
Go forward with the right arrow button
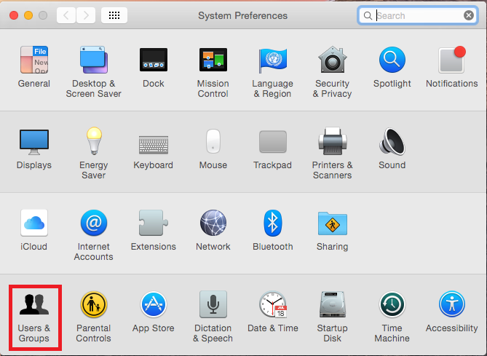coord(86,15)
